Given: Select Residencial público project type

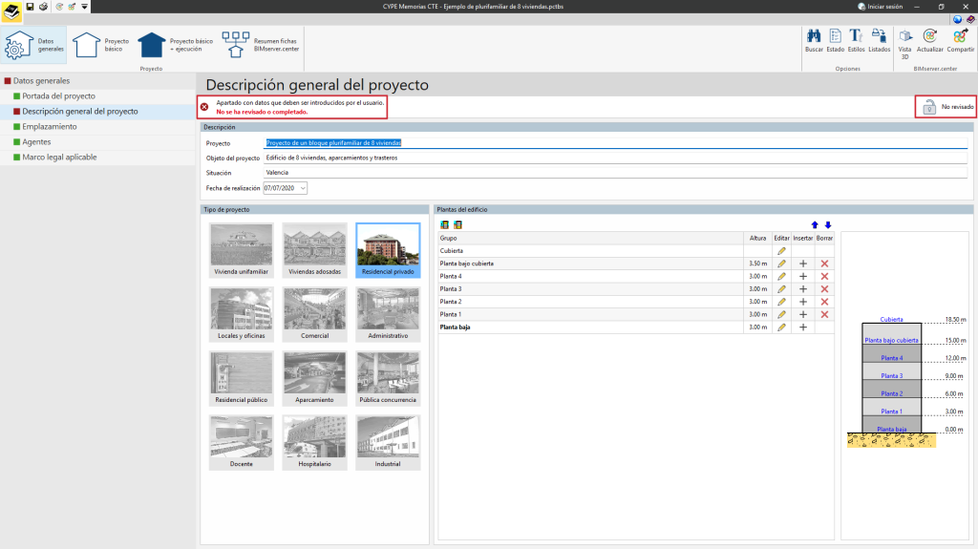Looking at the screenshot, I should [x=242, y=379].
